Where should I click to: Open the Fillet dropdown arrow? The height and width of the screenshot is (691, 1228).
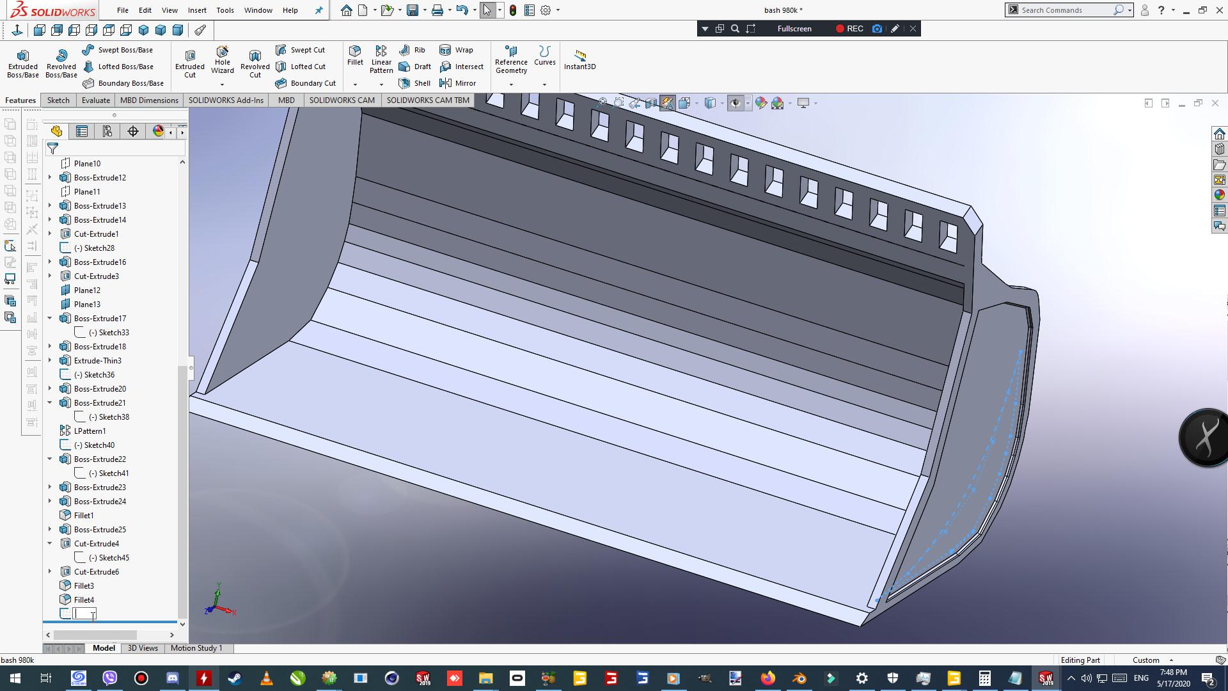355,84
